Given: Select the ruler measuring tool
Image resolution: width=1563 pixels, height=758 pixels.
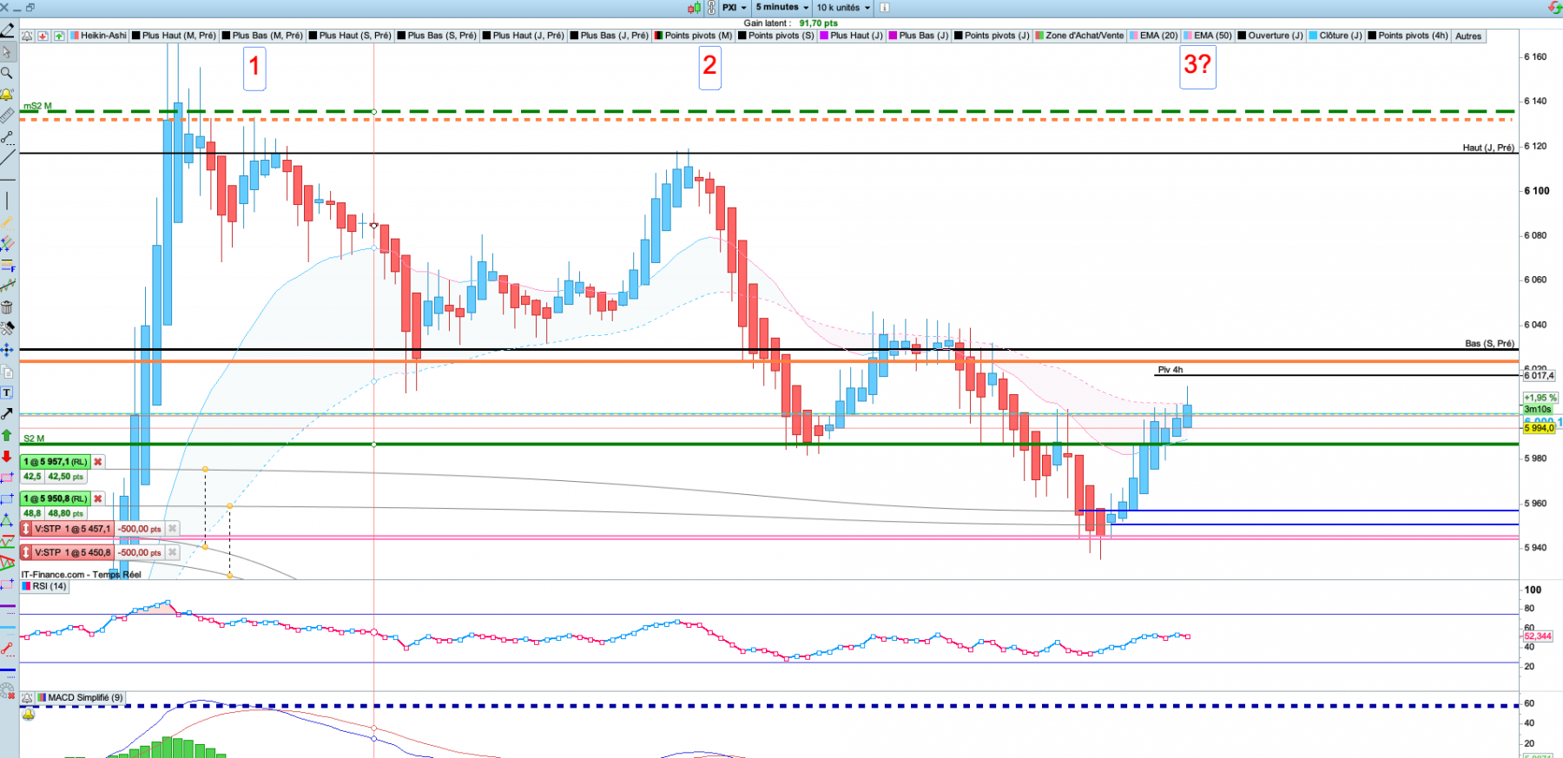Looking at the screenshot, I should tap(7, 115).
